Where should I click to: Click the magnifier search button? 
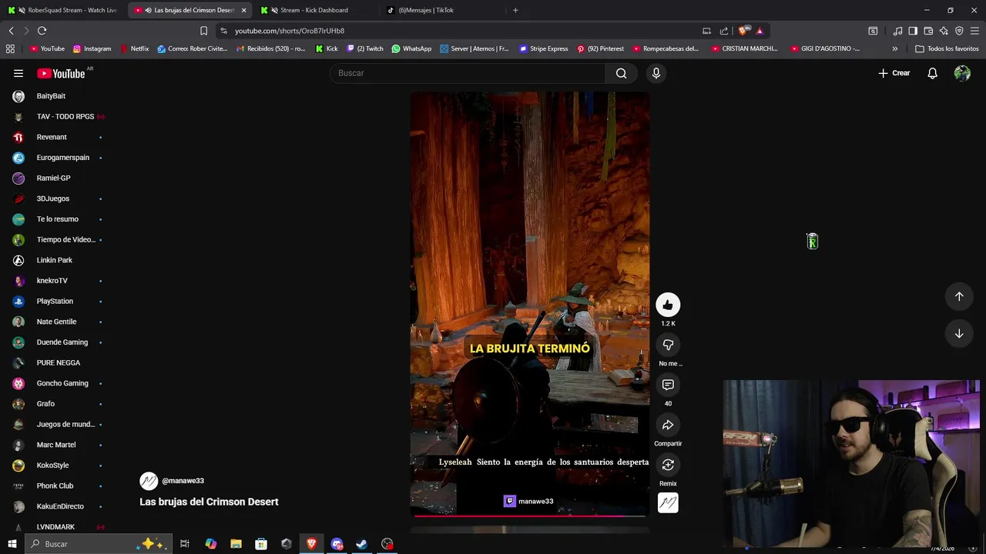[x=621, y=73]
